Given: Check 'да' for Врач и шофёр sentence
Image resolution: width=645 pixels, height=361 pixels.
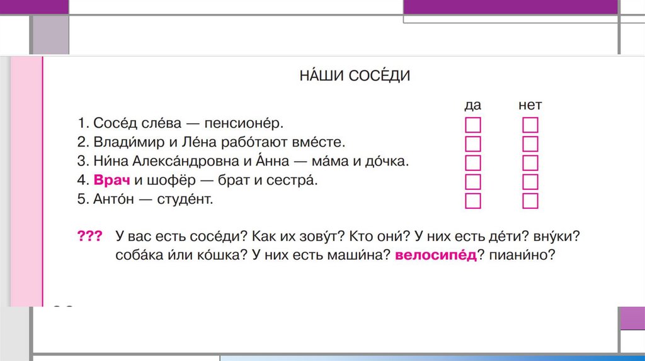Looking at the screenshot, I should pos(472,182).
